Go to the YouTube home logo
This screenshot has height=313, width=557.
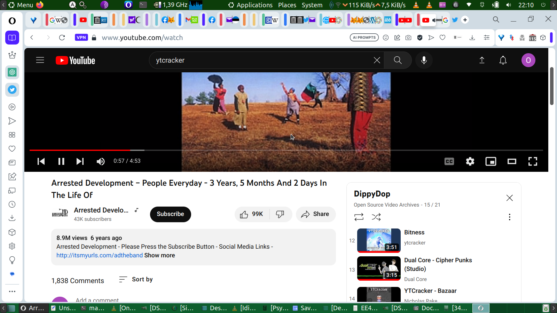pyautogui.click(x=75, y=61)
